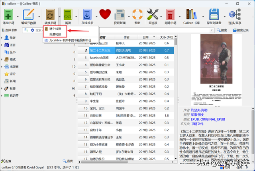Image resolution: width=255 pixels, height=171 pixels.
Task: Open the Fetch news icon
Action: click(120, 15)
